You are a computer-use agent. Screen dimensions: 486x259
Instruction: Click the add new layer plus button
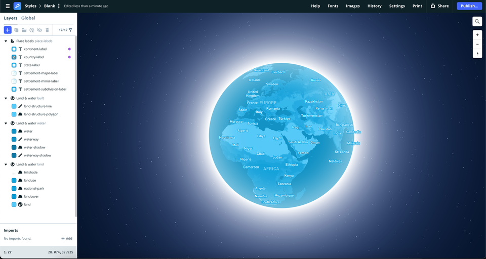point(8,30)
